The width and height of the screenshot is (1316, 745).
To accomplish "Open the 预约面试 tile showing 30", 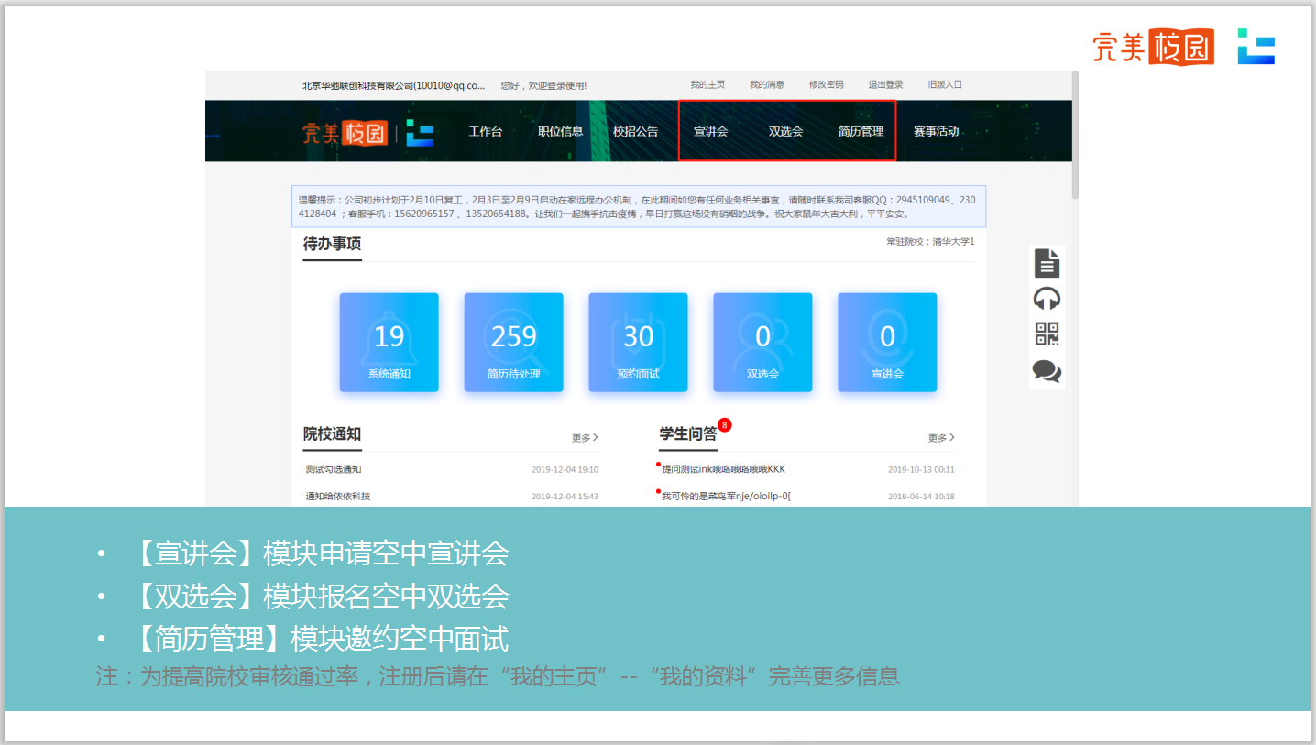I will (x=638, y=343).
